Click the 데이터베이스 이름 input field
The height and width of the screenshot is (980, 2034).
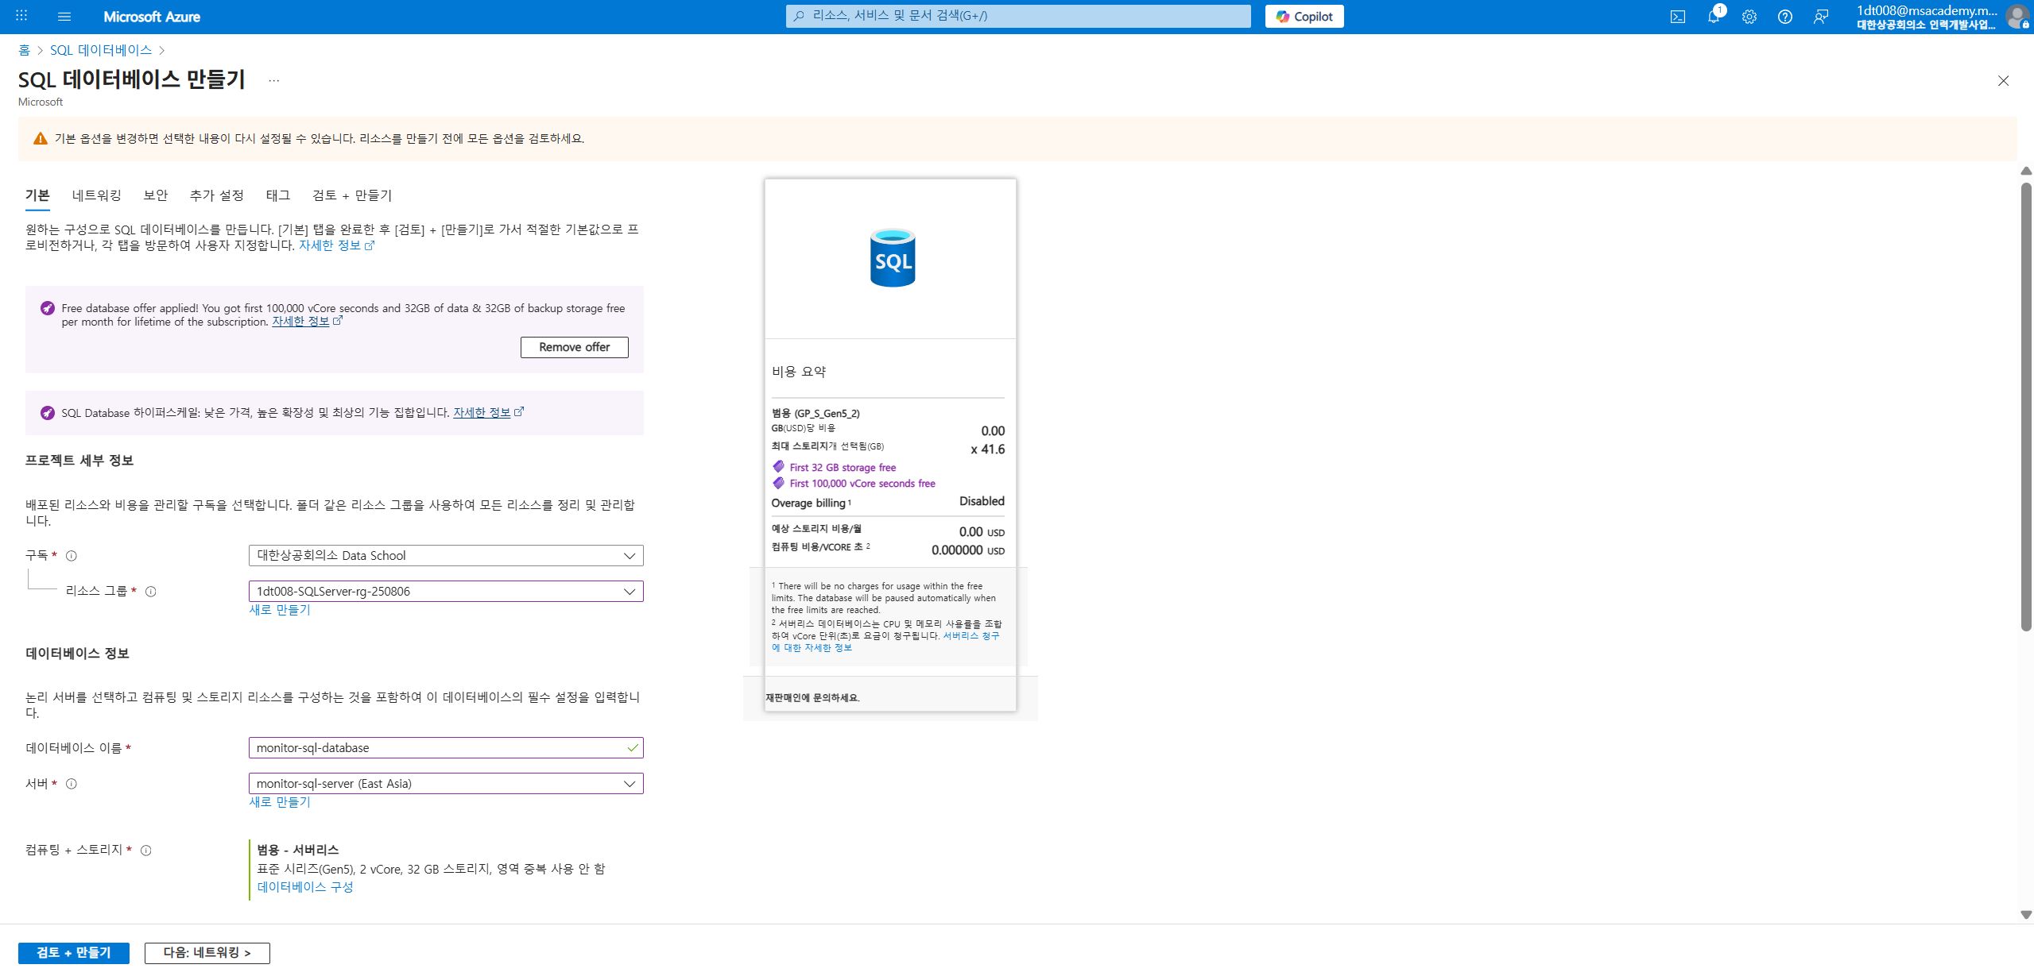coord(437,748)
